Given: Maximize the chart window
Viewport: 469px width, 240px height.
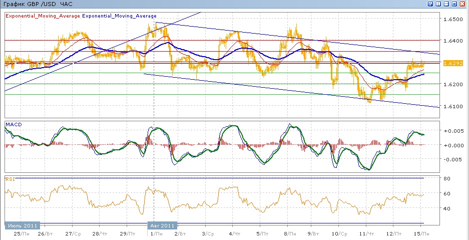Looking at the screenshot, I should 454,4.
